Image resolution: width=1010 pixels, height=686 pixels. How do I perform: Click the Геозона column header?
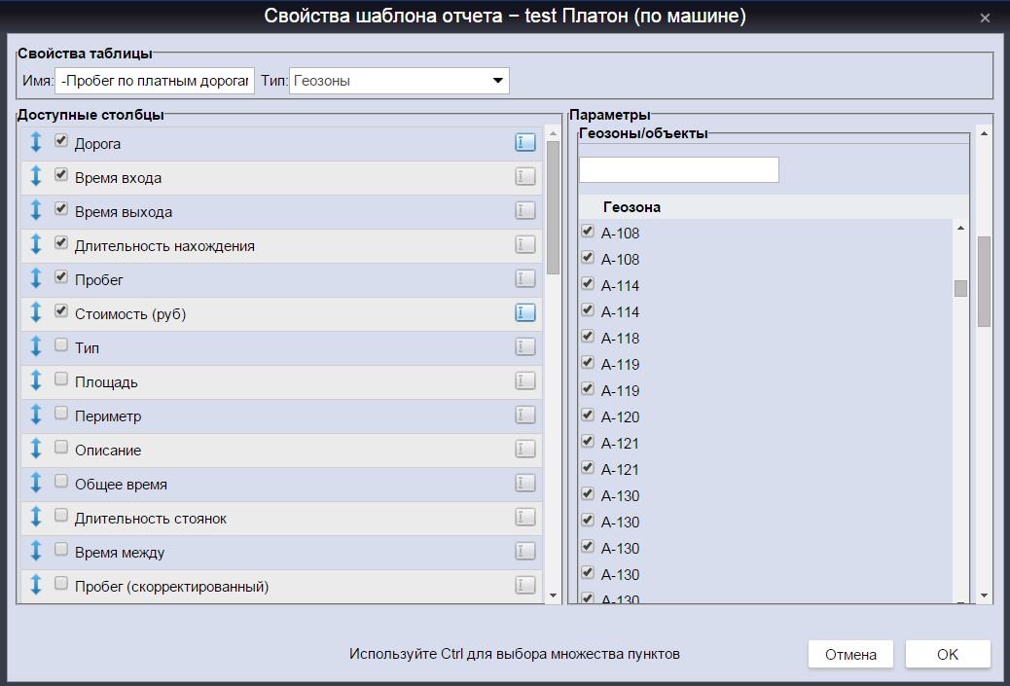pyautogui.click(x=631, y=207)
